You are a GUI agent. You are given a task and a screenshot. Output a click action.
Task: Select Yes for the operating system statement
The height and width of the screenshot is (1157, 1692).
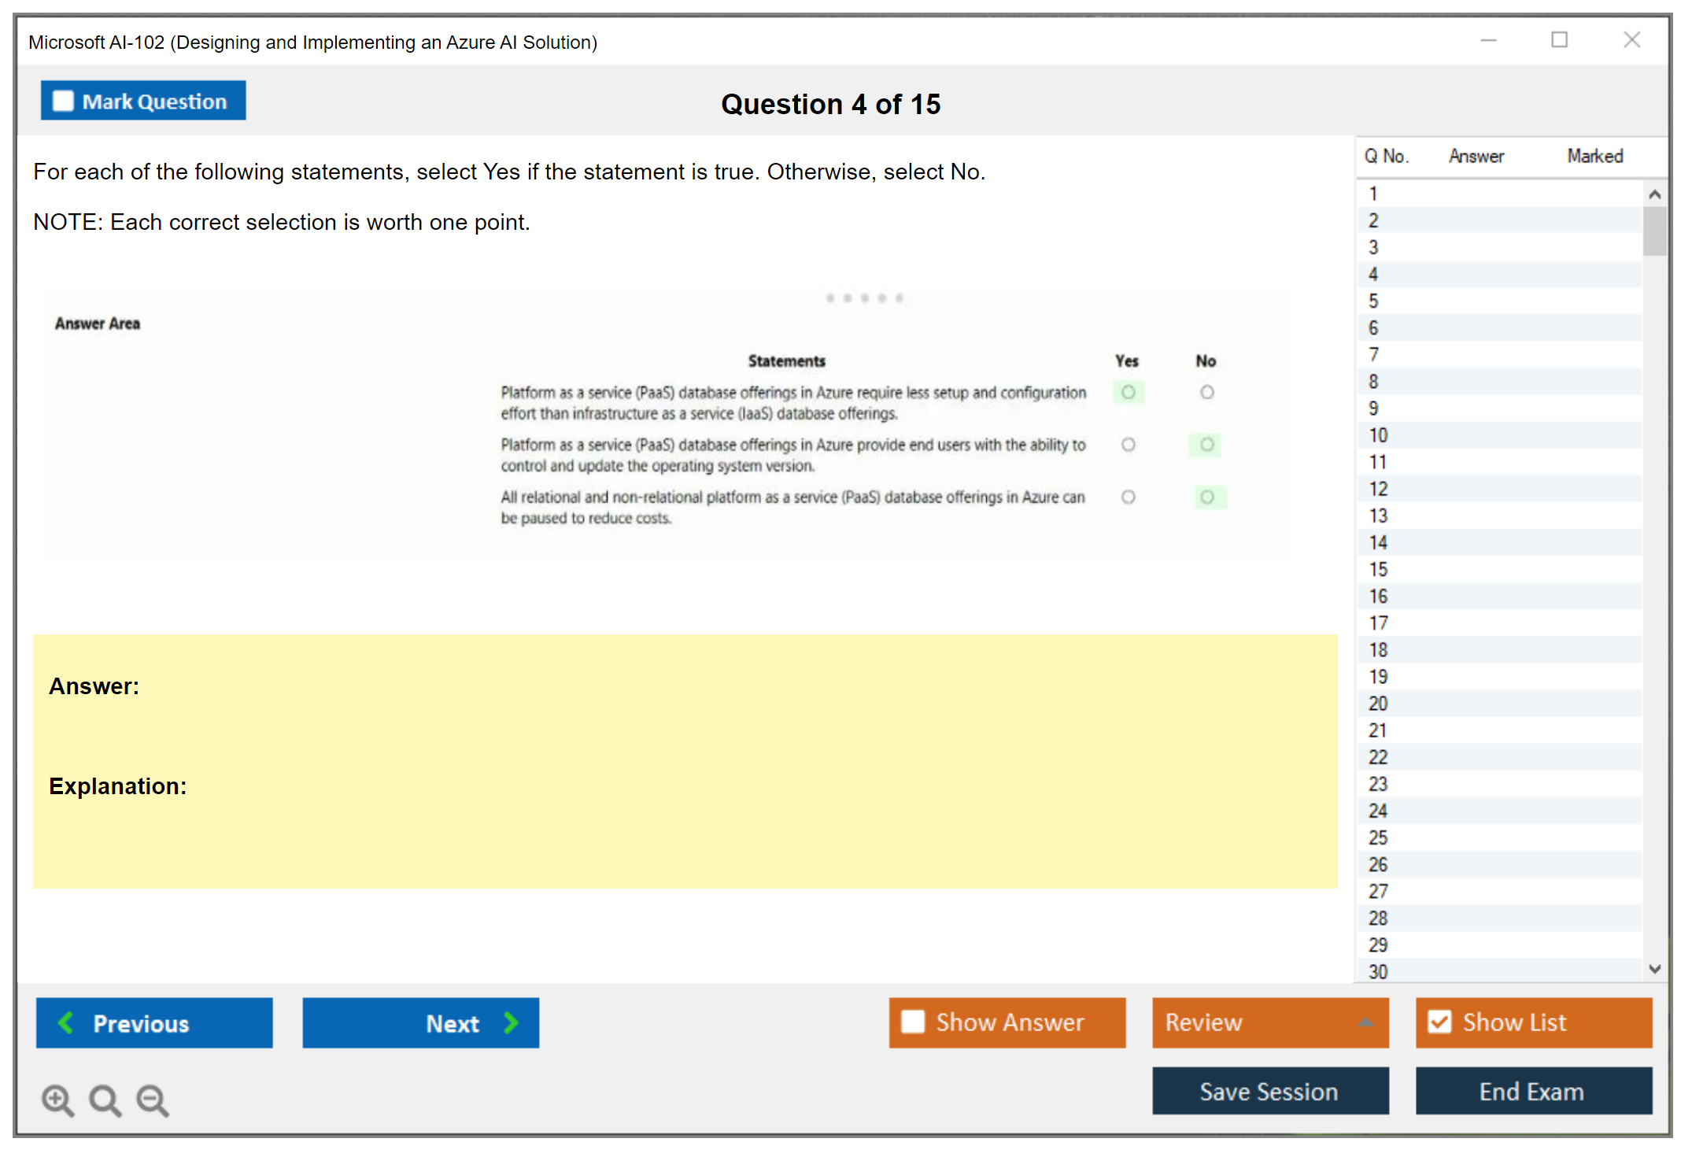point(1128,445)
